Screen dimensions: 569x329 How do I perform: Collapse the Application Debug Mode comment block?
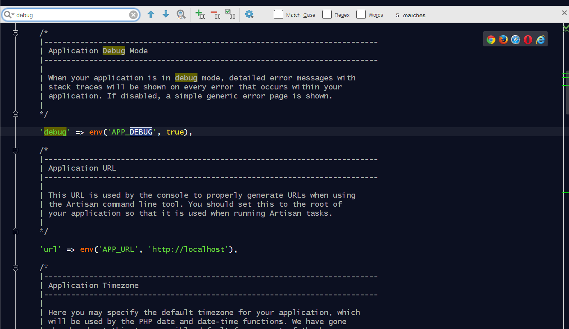pos(16,33)
